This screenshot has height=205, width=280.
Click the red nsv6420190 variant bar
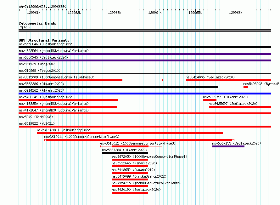click(130, 193)
